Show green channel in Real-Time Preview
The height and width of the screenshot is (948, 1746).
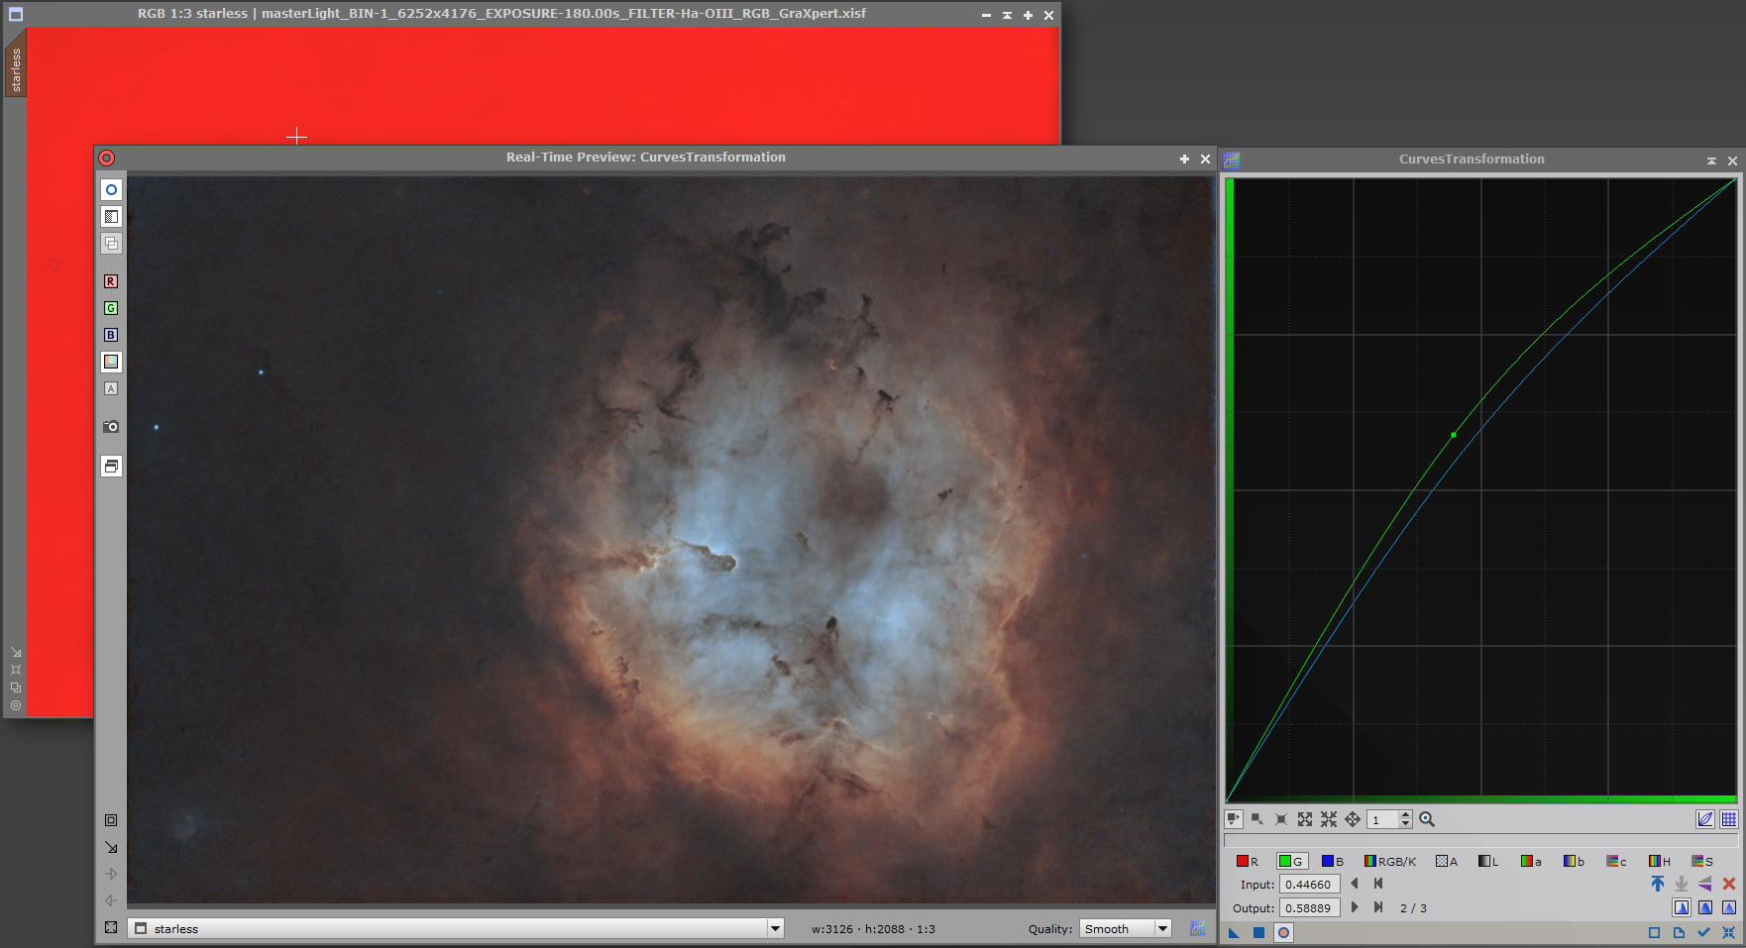[111, 308]
